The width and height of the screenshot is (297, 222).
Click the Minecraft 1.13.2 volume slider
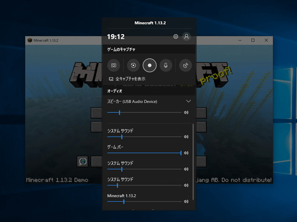(x=144, y=202)
